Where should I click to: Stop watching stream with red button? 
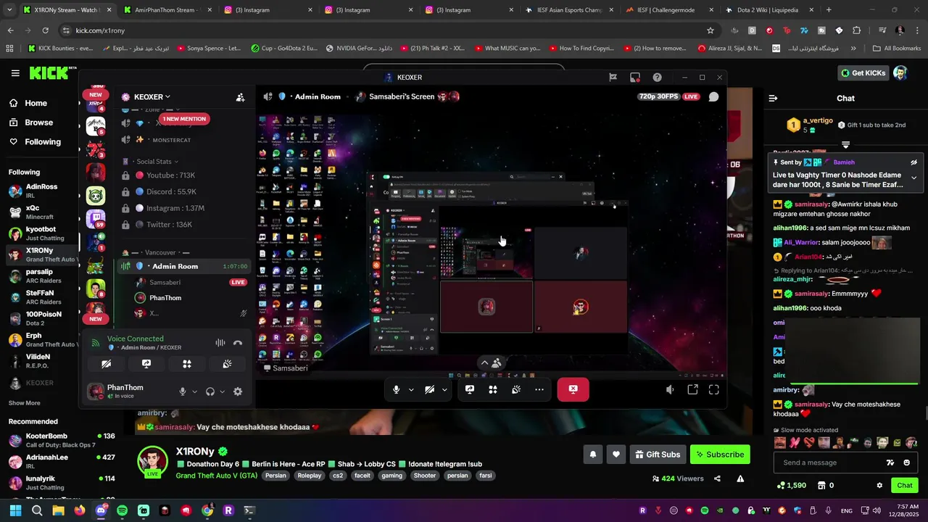(x=573, y=389)
